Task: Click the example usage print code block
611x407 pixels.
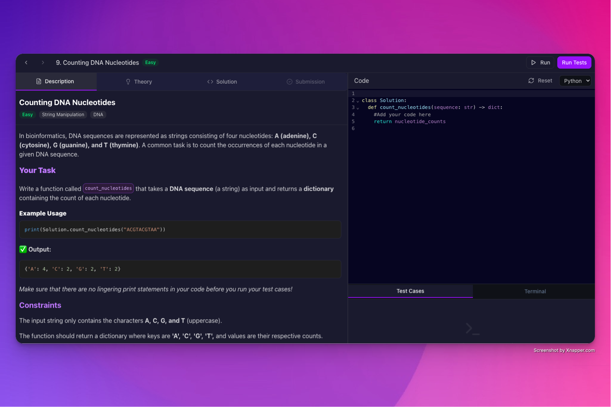Action: [x=180, y=229]
